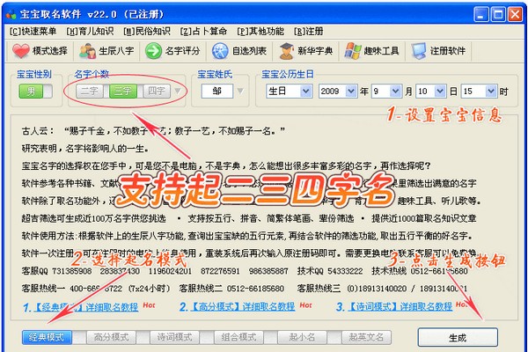The image size is (528, 352).
Task: Open the [R]注册 menu
Action: tap(309, 32)
